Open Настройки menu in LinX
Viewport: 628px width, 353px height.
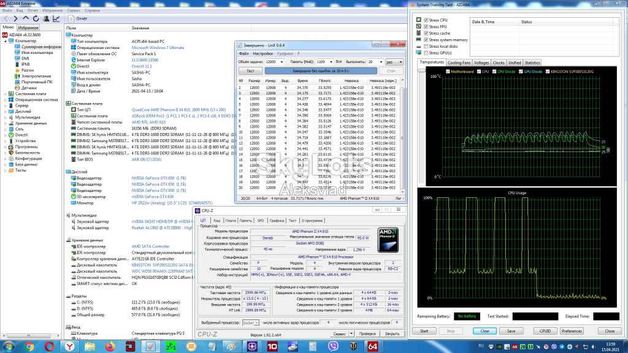262,54
